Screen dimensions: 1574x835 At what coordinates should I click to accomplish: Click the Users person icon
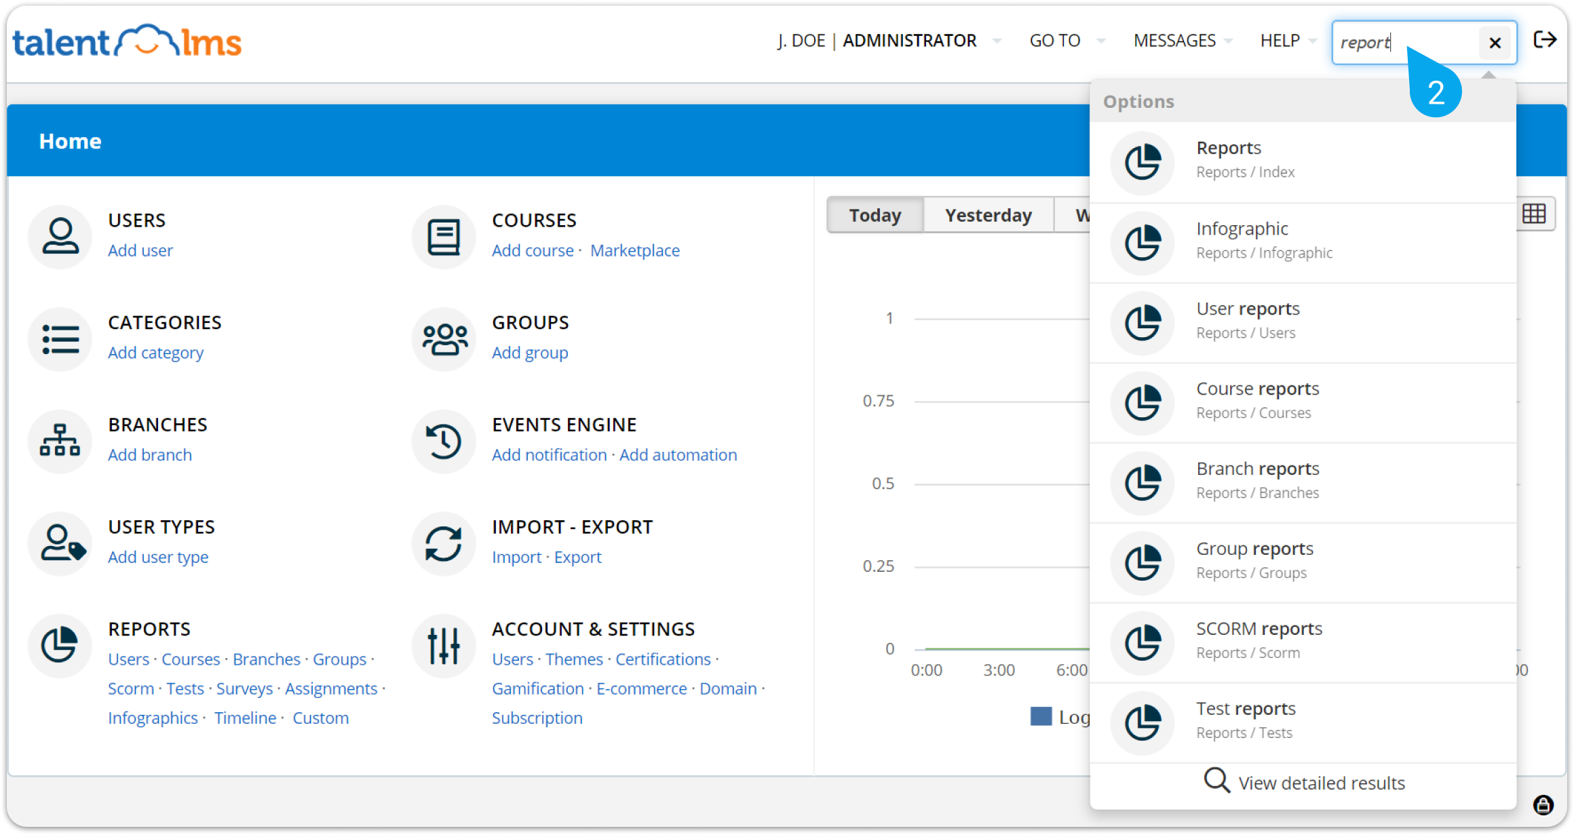(60, 237)
